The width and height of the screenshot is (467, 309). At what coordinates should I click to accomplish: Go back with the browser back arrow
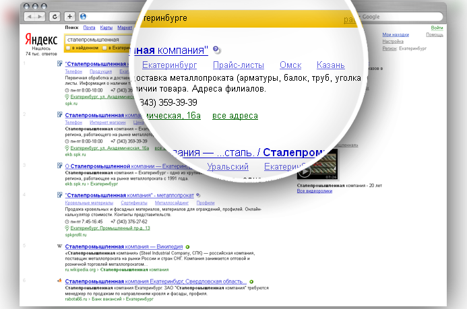pos(29,17)
